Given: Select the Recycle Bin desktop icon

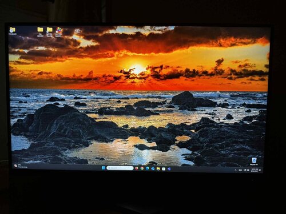Looking at the screenshot, I should point(254,161).
